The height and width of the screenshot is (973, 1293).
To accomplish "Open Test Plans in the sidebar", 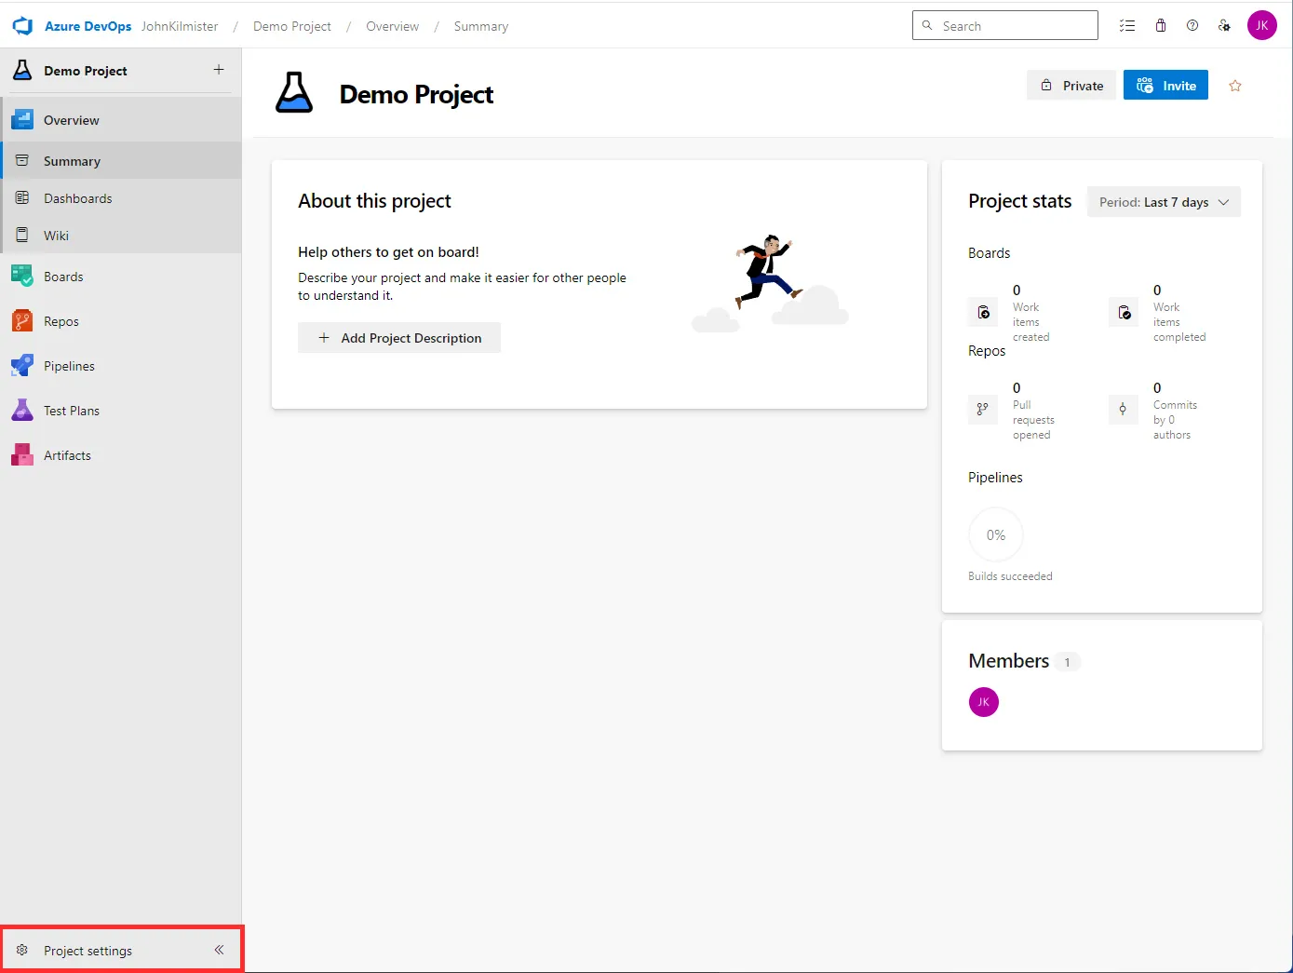I will click(121, 411).
